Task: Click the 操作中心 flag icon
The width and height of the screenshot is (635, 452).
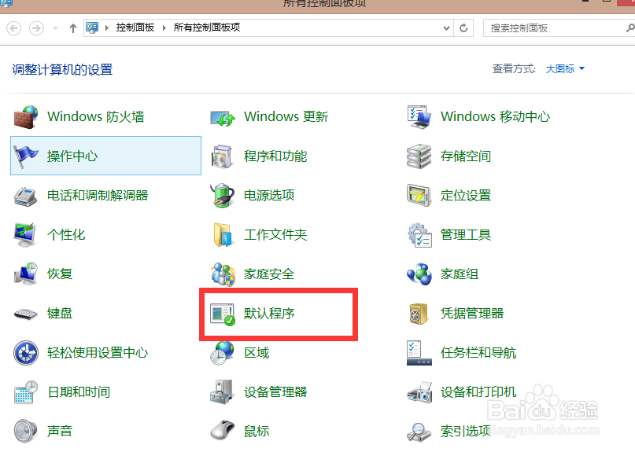Action: 26,156
